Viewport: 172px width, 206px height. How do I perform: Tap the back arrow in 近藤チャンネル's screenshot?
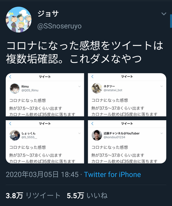point(92,123)
